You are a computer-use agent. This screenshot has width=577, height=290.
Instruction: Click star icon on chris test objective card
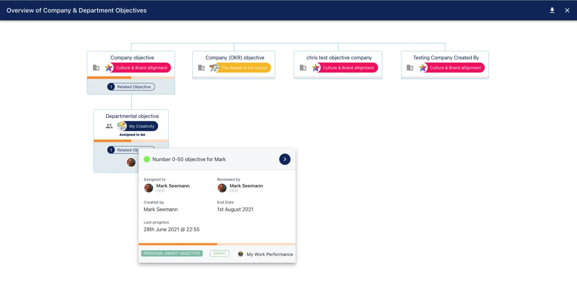click(x=316, y=68)
